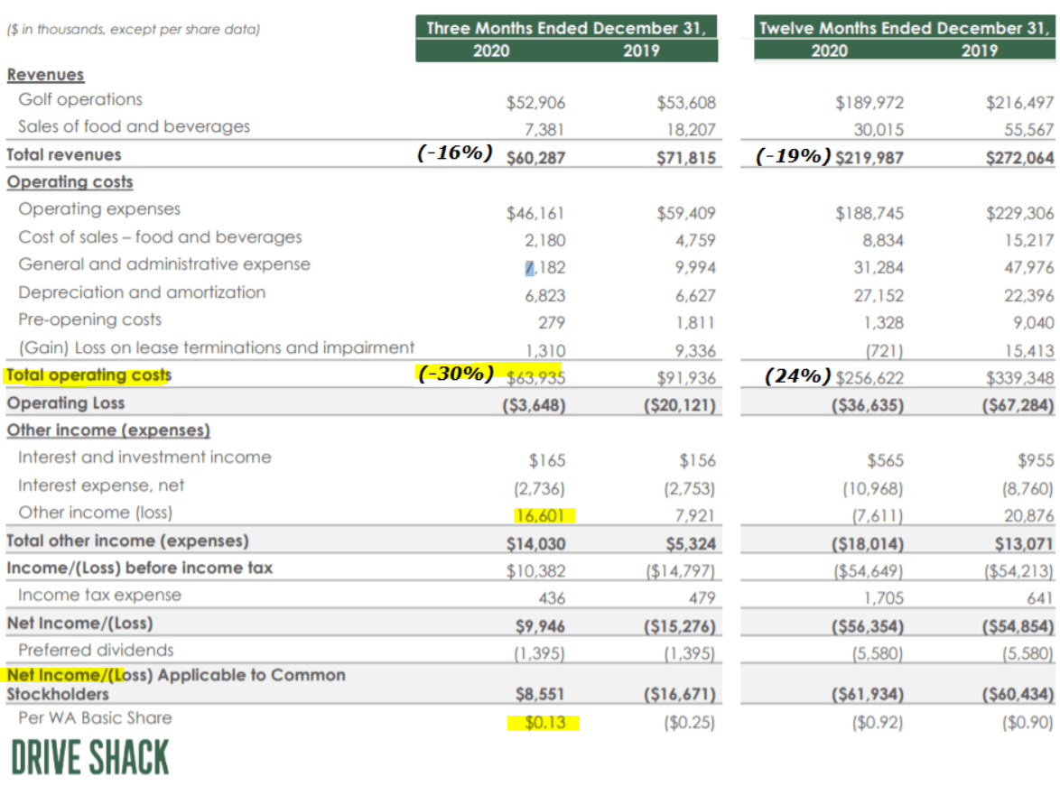Click highlighted Total operating costs label
1060x786 pixels.
[88, 375]
